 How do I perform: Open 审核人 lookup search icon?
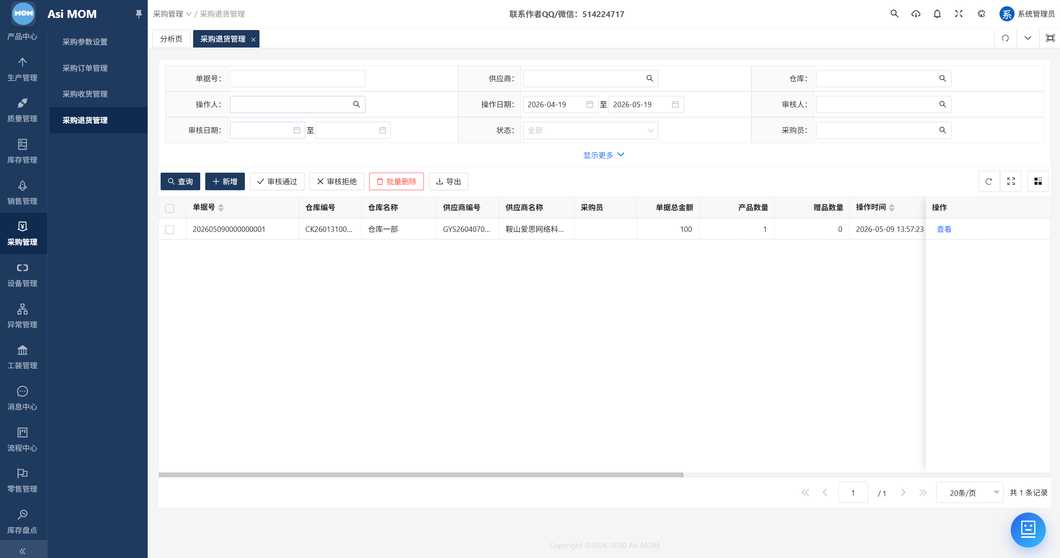[942, 104]
